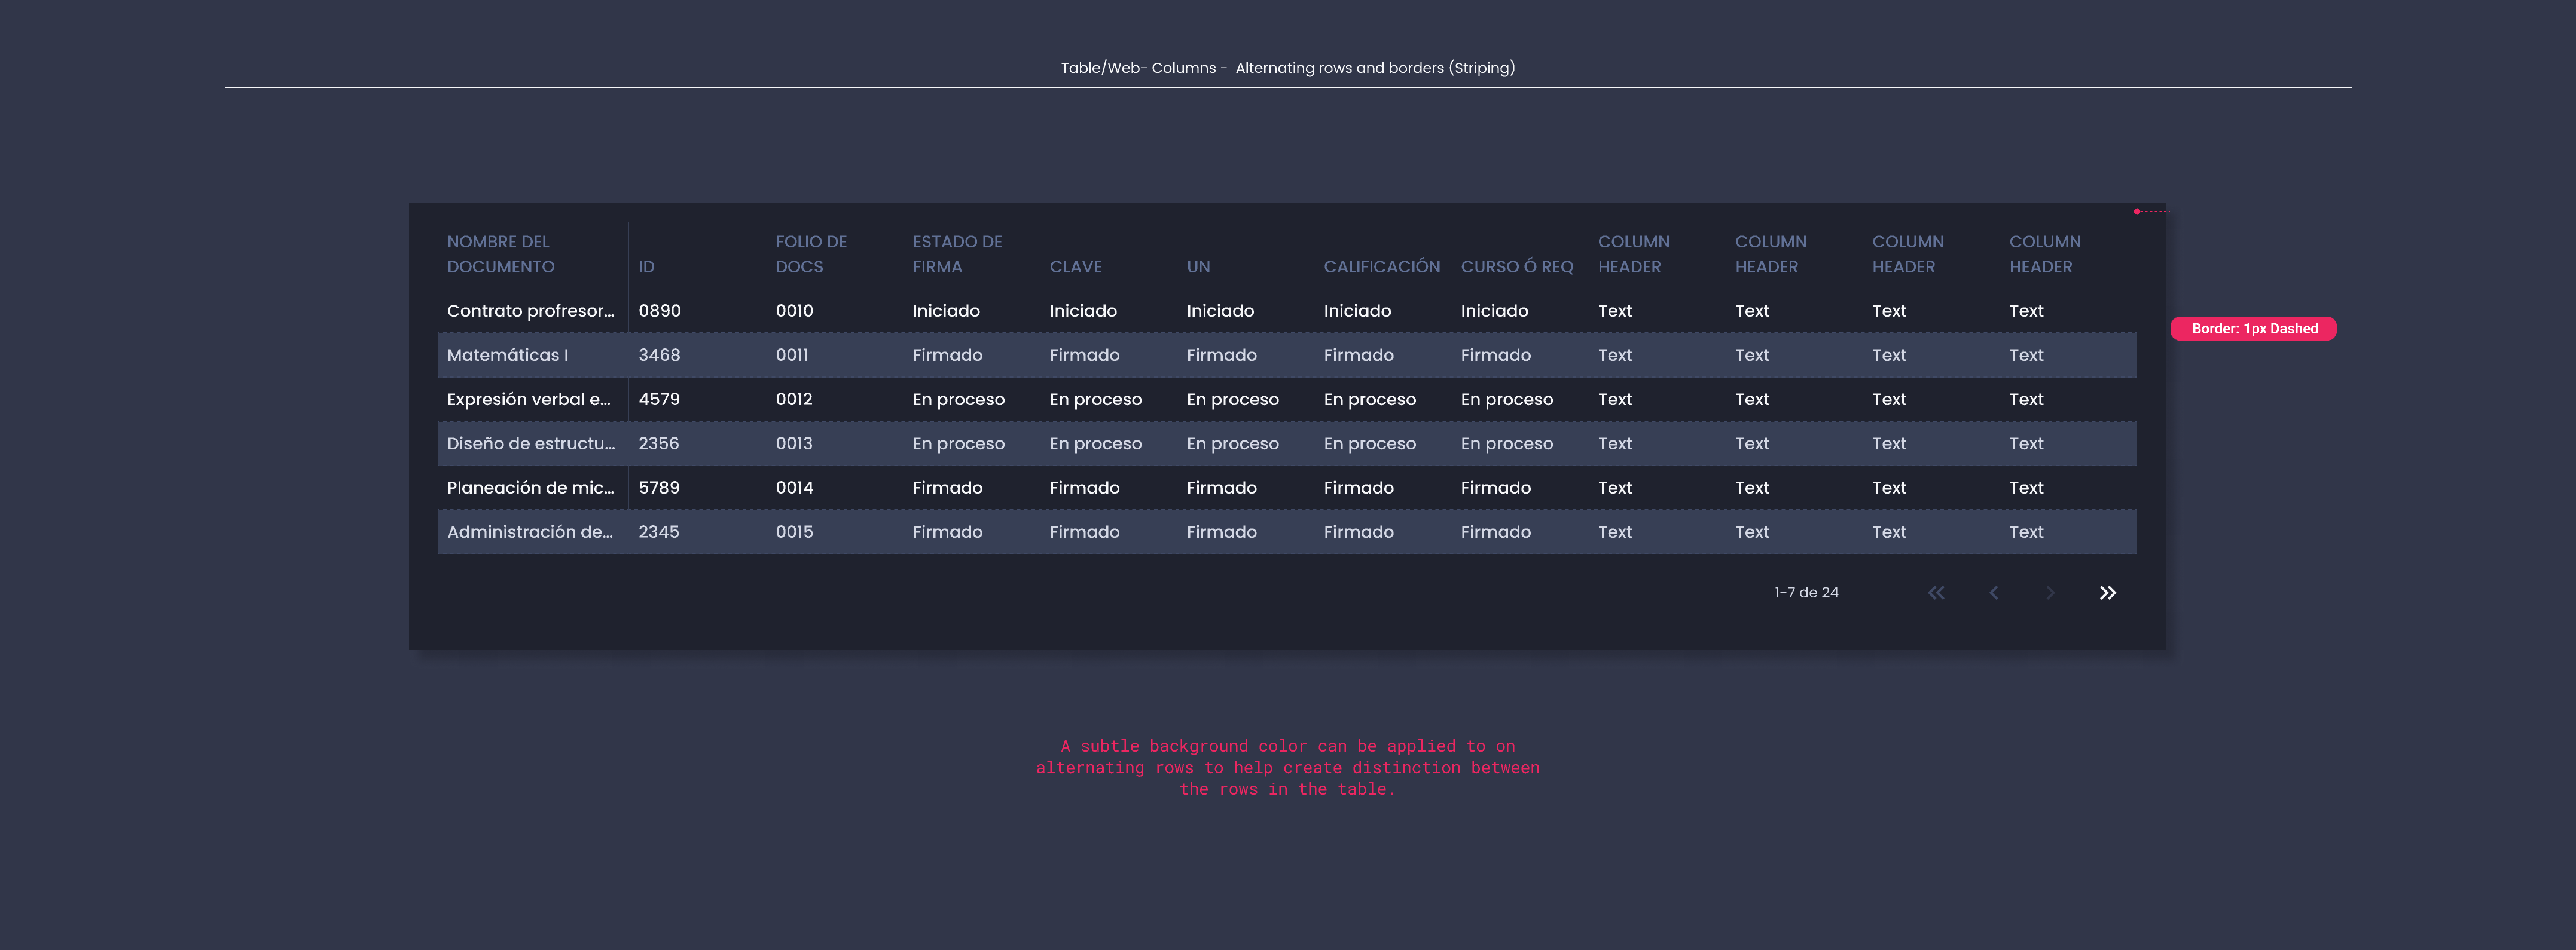Go to the last page using the double-right arrows

[x=2107, y=592]
